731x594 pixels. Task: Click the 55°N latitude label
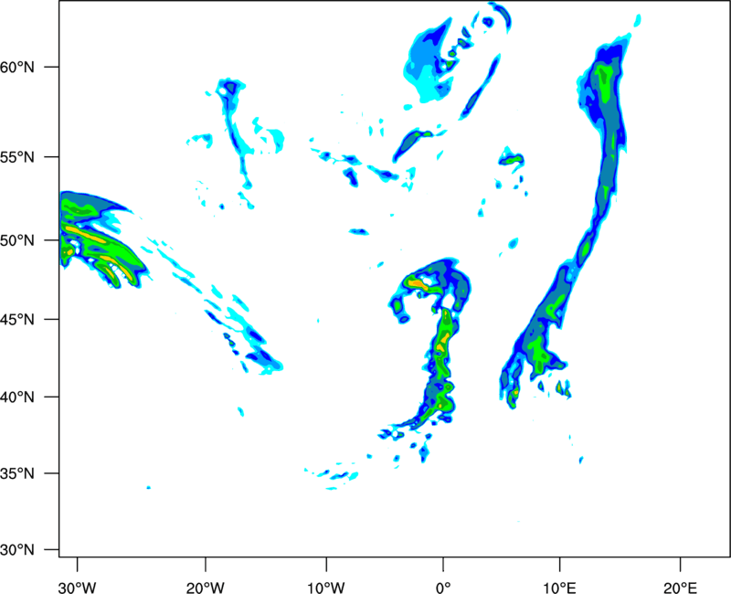coord(17,157)
